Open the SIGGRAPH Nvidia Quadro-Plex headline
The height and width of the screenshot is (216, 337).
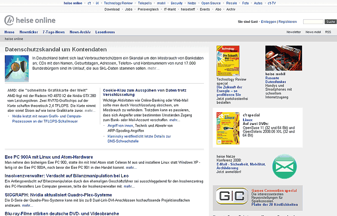[58, 195]
